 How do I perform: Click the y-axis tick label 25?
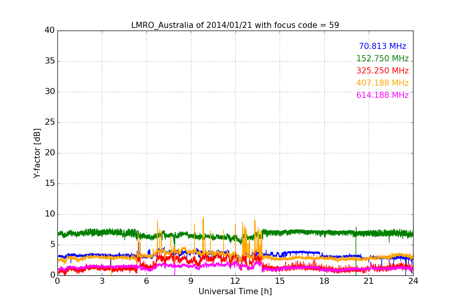(50, 122)
